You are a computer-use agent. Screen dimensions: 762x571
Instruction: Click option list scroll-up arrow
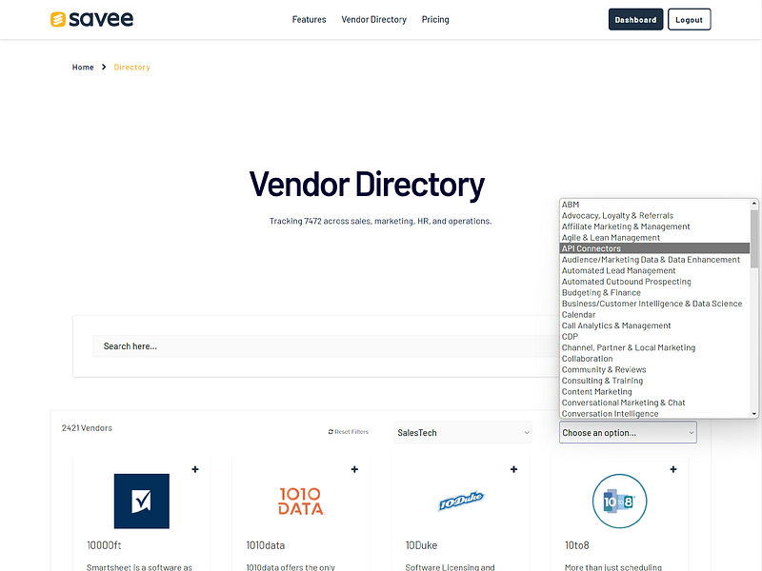point(754,204)
